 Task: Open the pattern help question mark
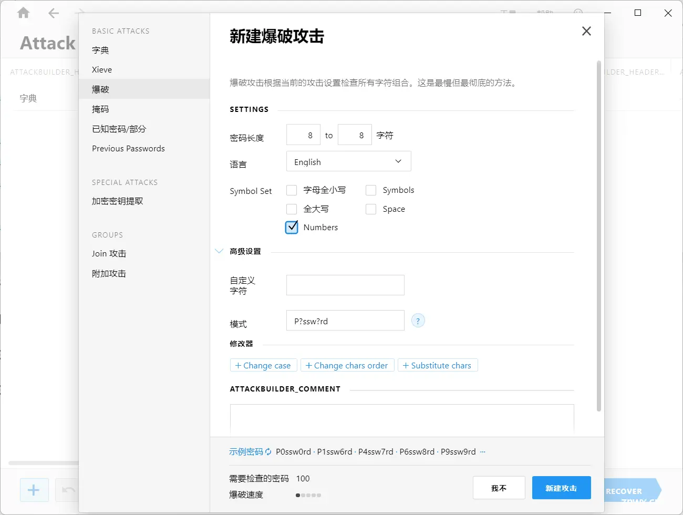pos(418,321)
